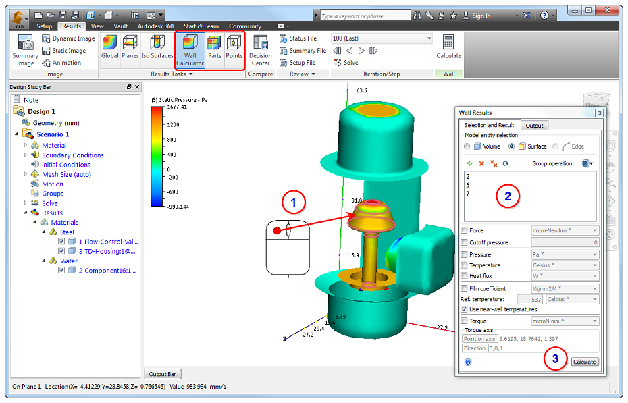
Task: Select the Points results task
Action: 234,47
